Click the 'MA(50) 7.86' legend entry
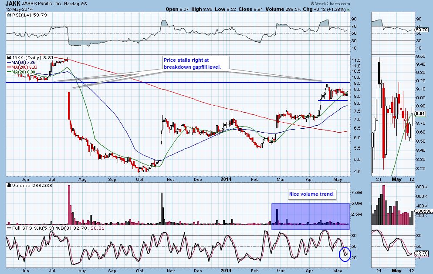The width and height of the screenshot is (433, 274). tap(23, 63)
